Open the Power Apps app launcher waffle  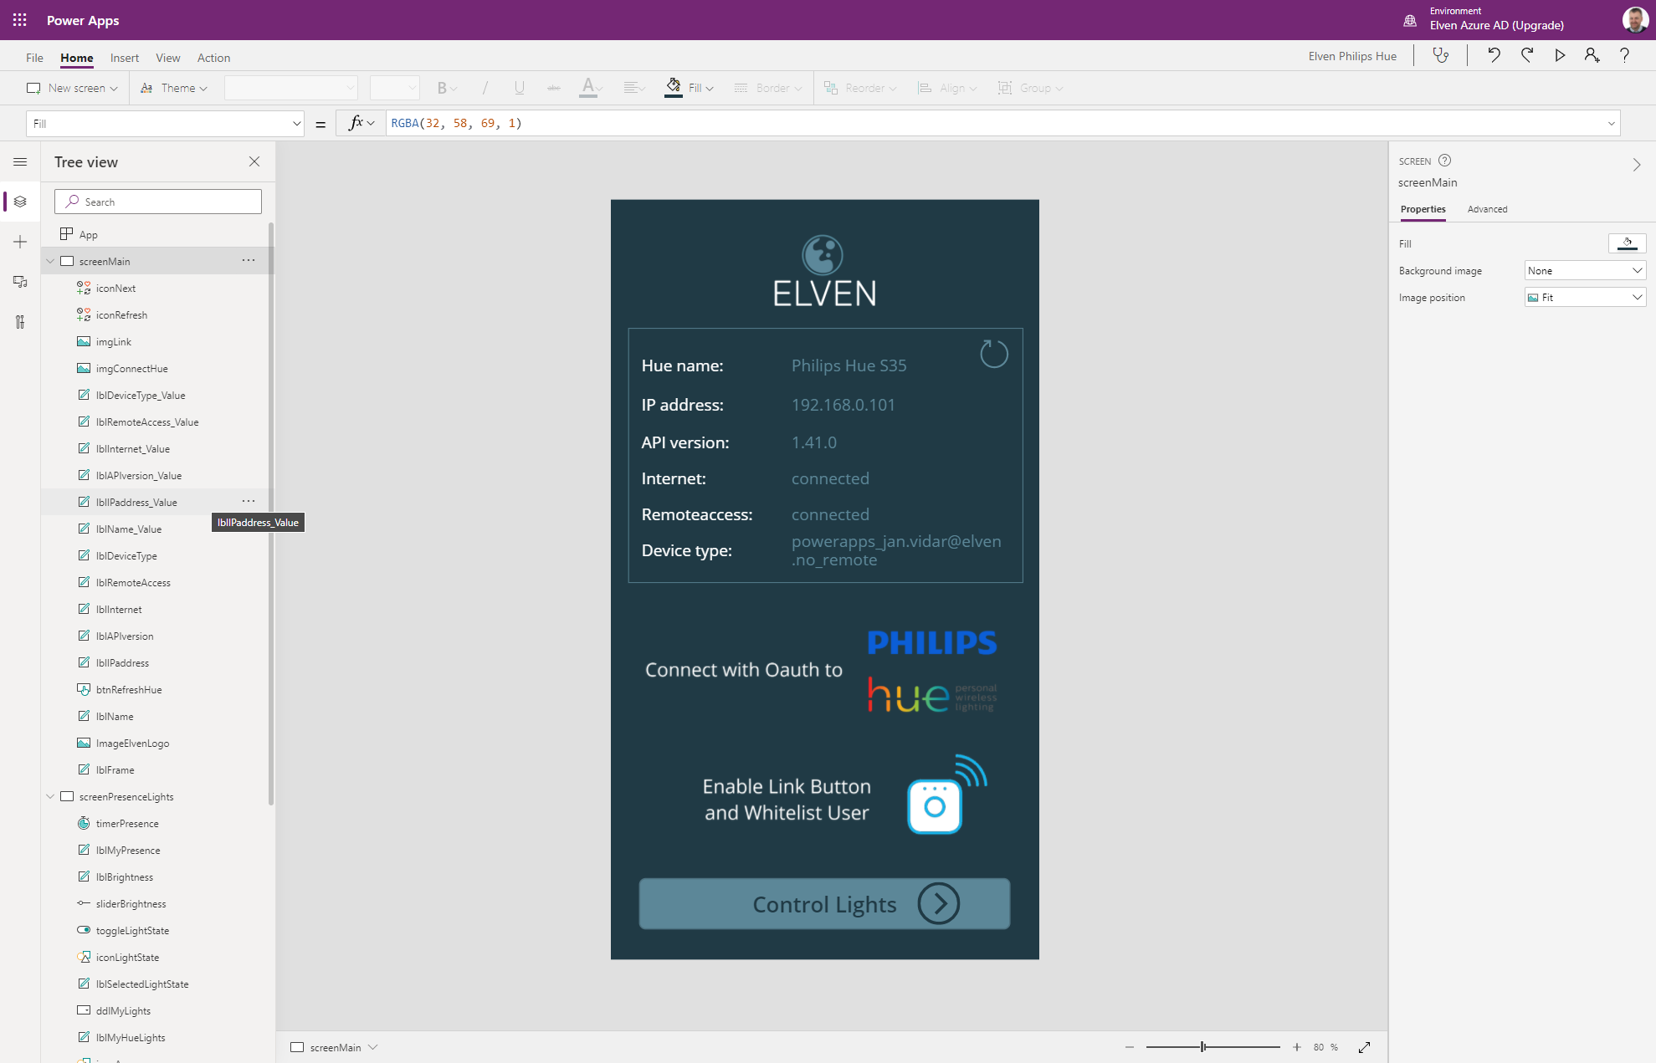click(x=20, y=20)
